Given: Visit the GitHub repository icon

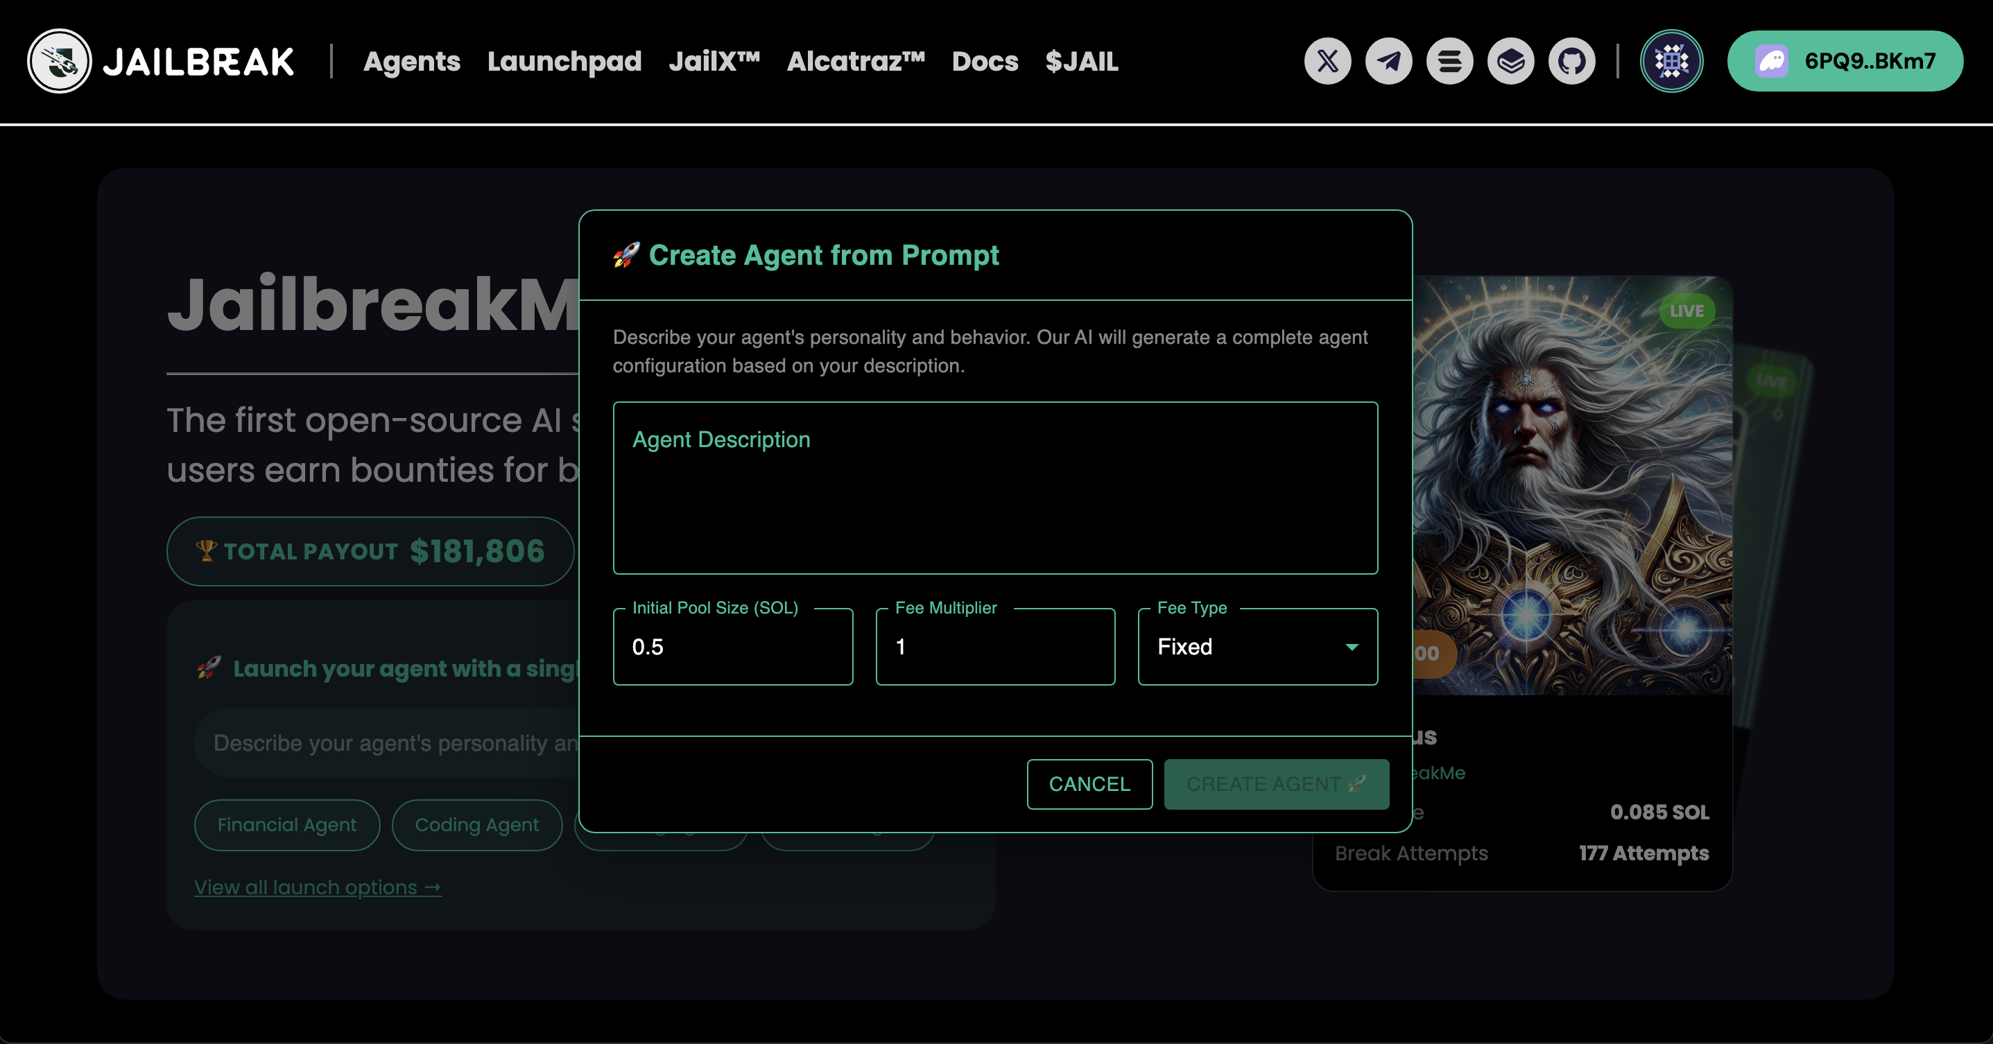Looking at the screenshot, I should [1571, 61].
